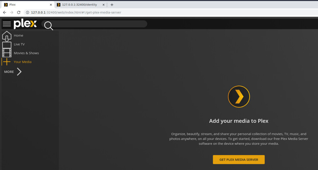The image size is (318, 170).
Task: Click the Your Media plus icon
Action: tap(7, 62)
